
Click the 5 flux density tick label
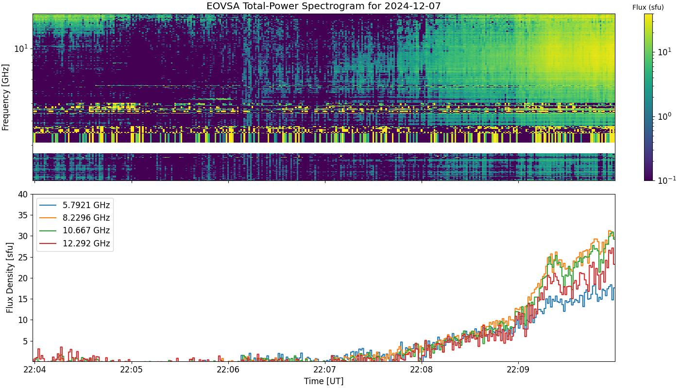coord(25,341)
